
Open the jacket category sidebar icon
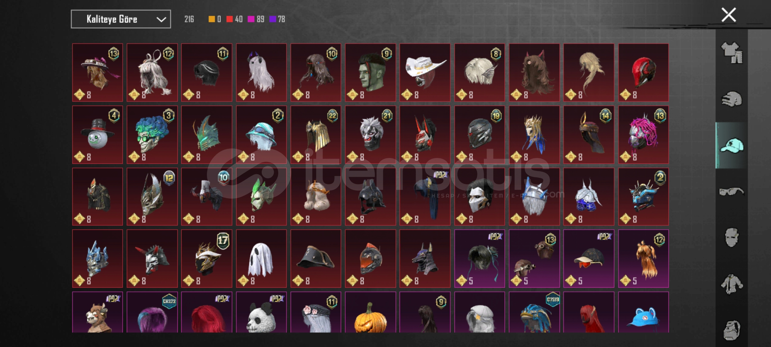coord(732,284)
